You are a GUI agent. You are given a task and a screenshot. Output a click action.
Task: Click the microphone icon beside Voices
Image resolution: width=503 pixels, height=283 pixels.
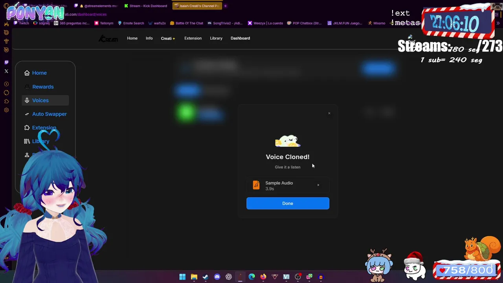27,100
